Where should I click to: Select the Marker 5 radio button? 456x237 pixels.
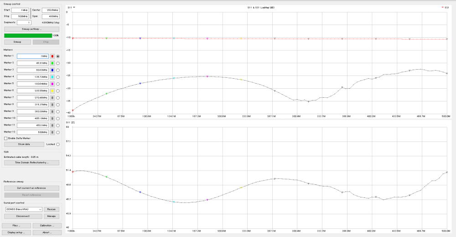point(58,84)
